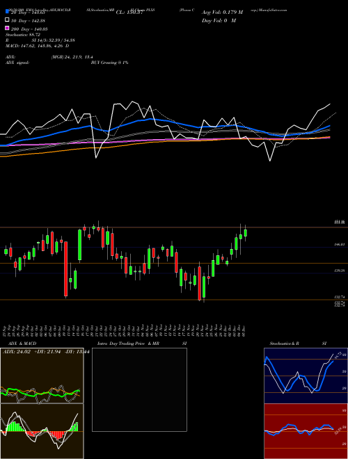Click the 'ADX: 24.02 +DY: 21.94' panel readout

point(46,352)
